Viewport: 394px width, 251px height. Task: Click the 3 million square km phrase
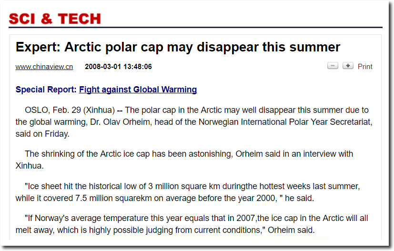pos(184,186)
